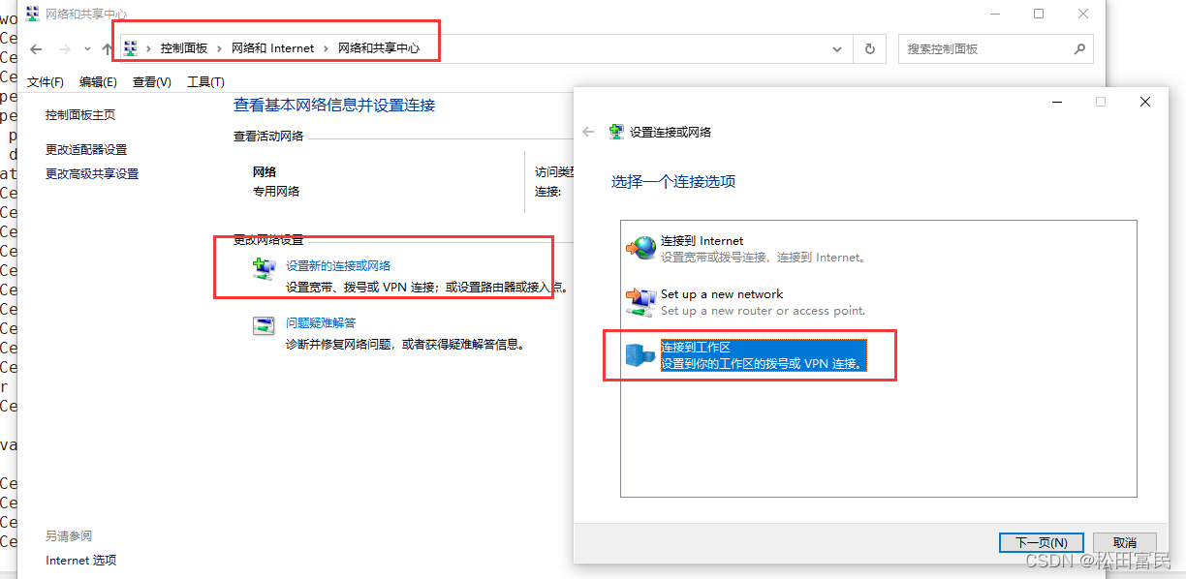Screen dimensions: 1186x579
Task: Maximize the 网络和共享中心 window
Action: (x=1039, y=14)
